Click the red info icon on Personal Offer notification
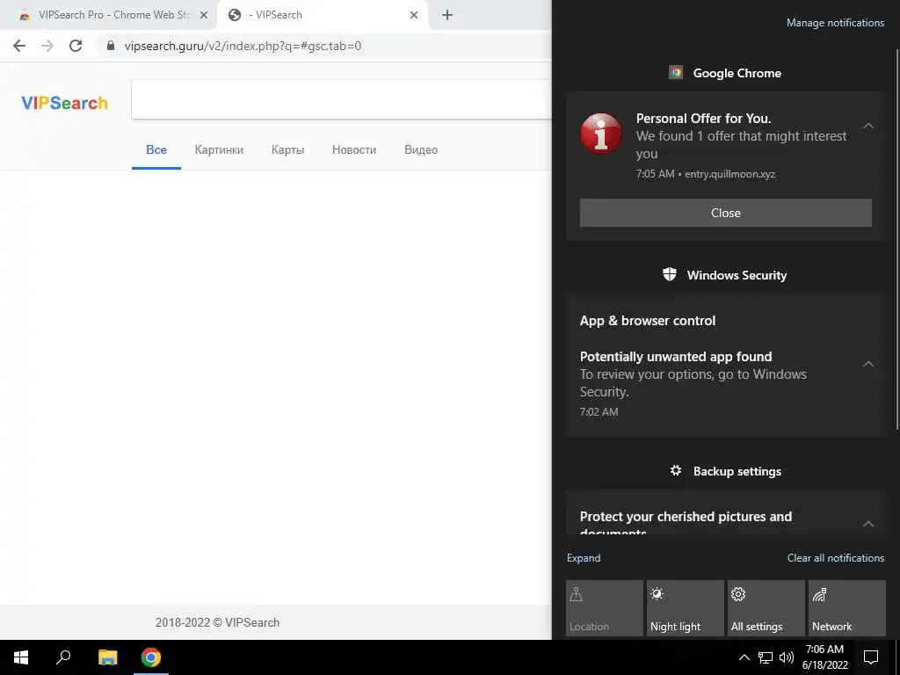Screen dimensions: 900x675 click(x=601, y=134)
